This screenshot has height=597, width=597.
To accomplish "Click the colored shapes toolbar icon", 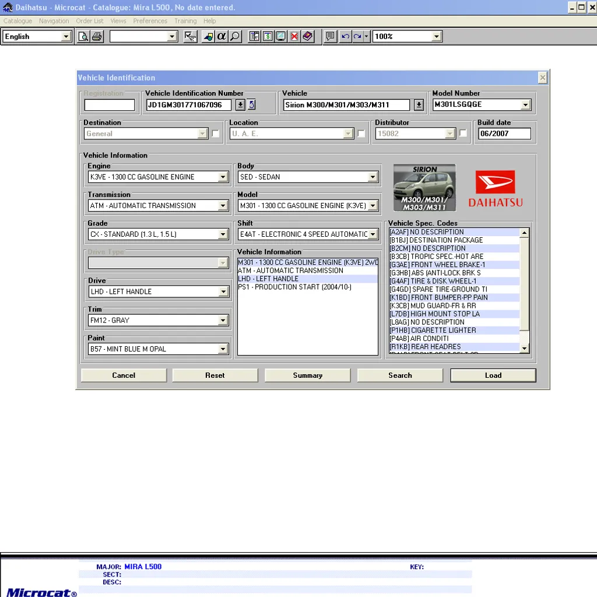I will (x=208, y=37).
